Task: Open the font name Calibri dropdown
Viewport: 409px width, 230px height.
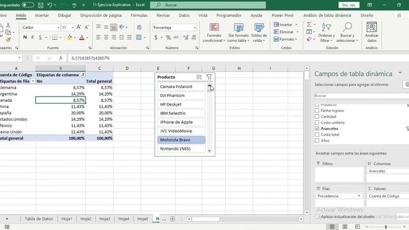Action: coord(58,27)
